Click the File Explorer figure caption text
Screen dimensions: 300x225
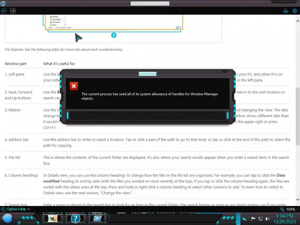(64, 50)
